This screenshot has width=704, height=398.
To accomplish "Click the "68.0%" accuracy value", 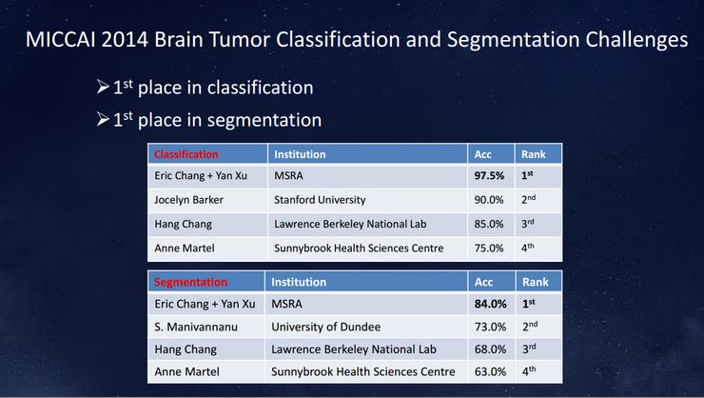I will click(x=490, y=349).
